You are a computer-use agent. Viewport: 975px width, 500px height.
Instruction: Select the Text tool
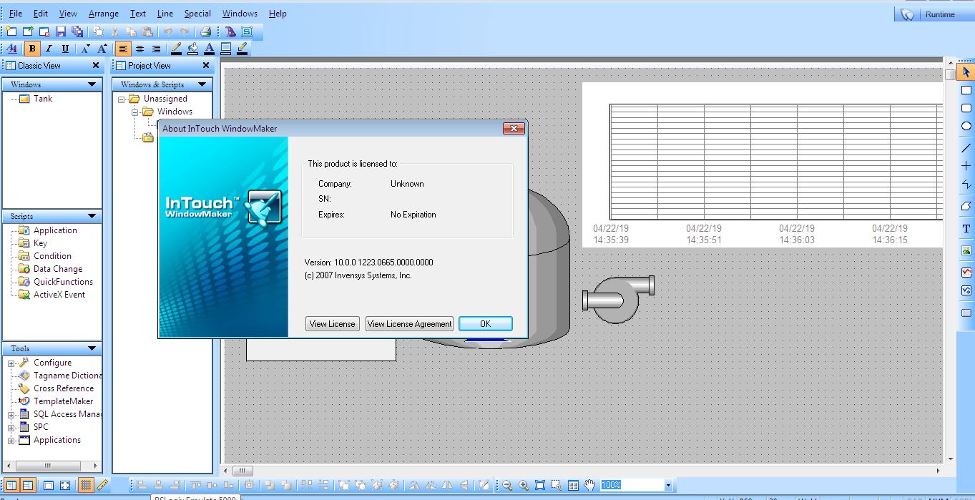[x=966, y=229]
